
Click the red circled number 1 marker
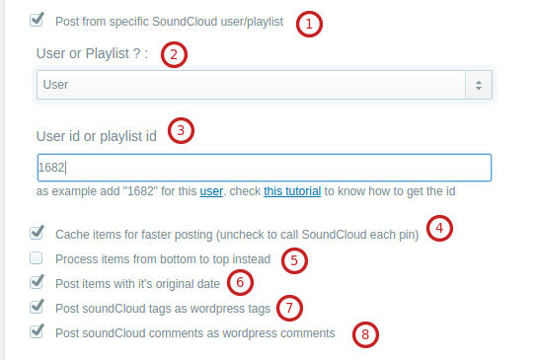click(309, 24)
